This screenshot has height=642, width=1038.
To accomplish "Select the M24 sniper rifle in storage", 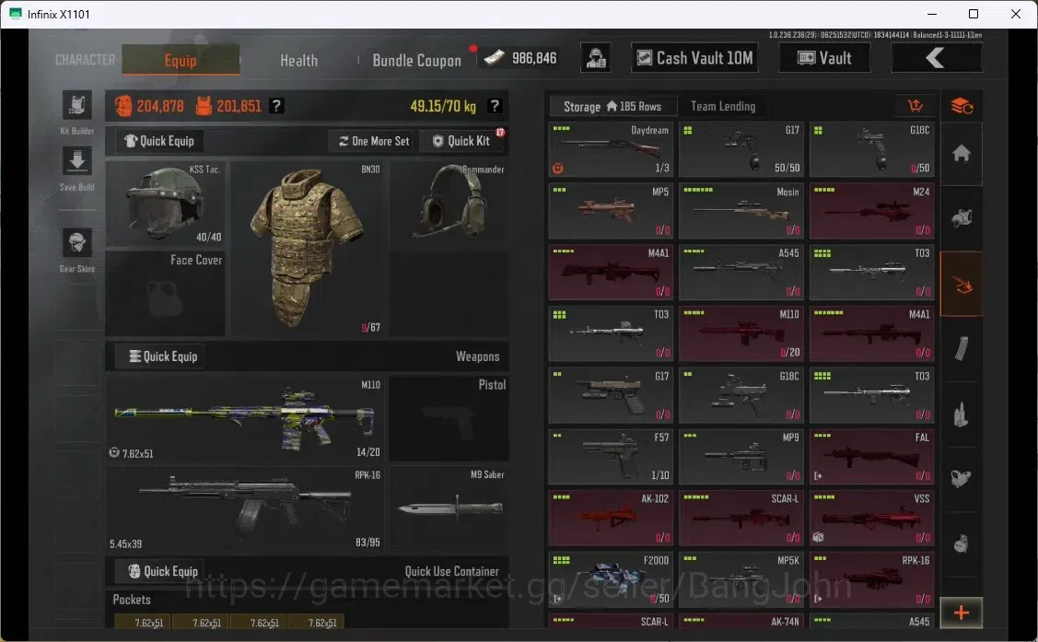I will click(x=871, y=211).
